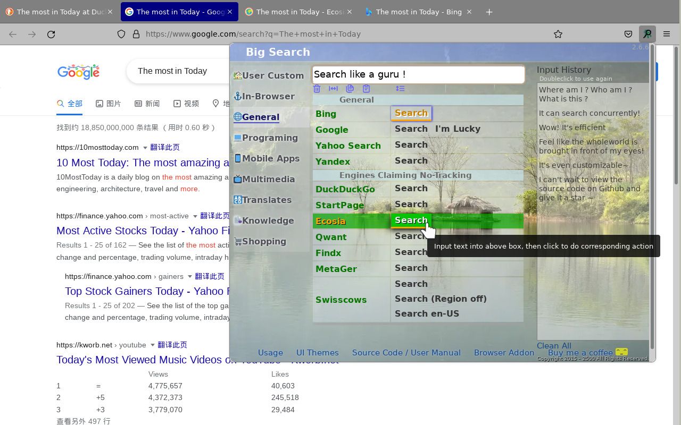This screenshot has height=425, width=681.
Task: Go forward to the next page
Action: pyautogui.click(x=32, y=34)
